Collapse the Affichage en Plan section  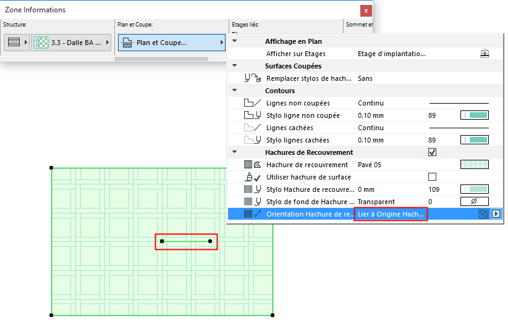[235, 41]
